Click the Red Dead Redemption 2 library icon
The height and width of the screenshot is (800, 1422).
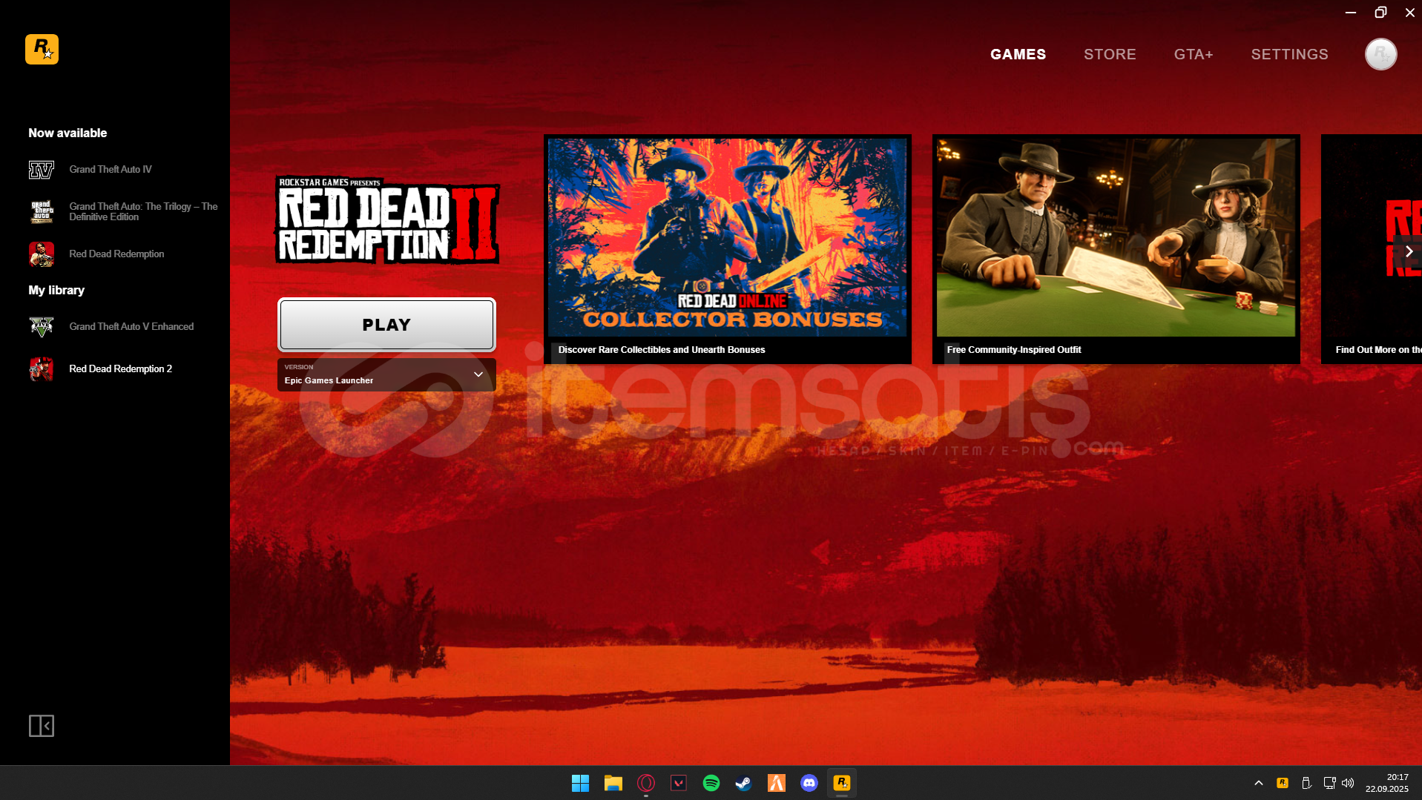(x=42, y=368)
